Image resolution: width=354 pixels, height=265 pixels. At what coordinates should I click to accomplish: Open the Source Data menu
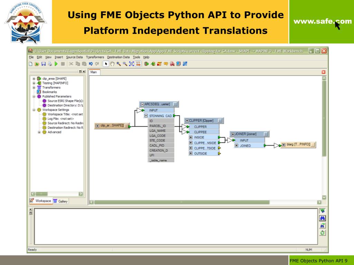pos(75,57)
